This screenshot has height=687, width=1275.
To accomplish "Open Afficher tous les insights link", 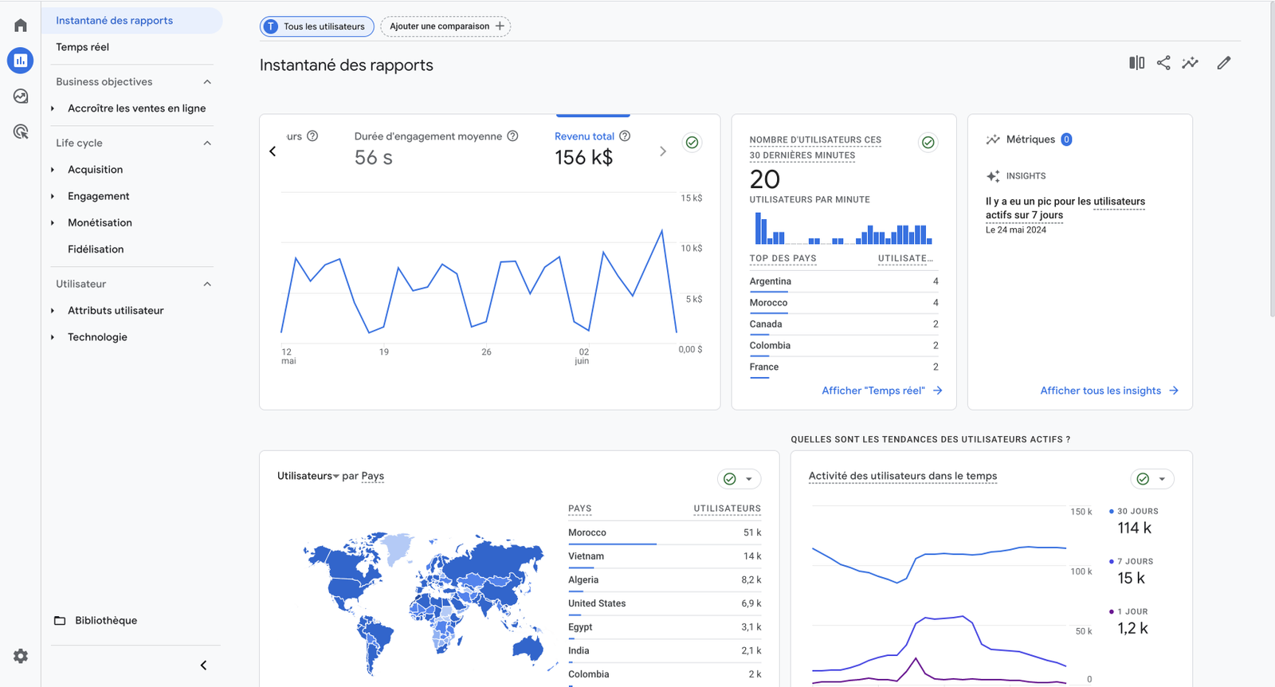I will (x=1109, y=391).
